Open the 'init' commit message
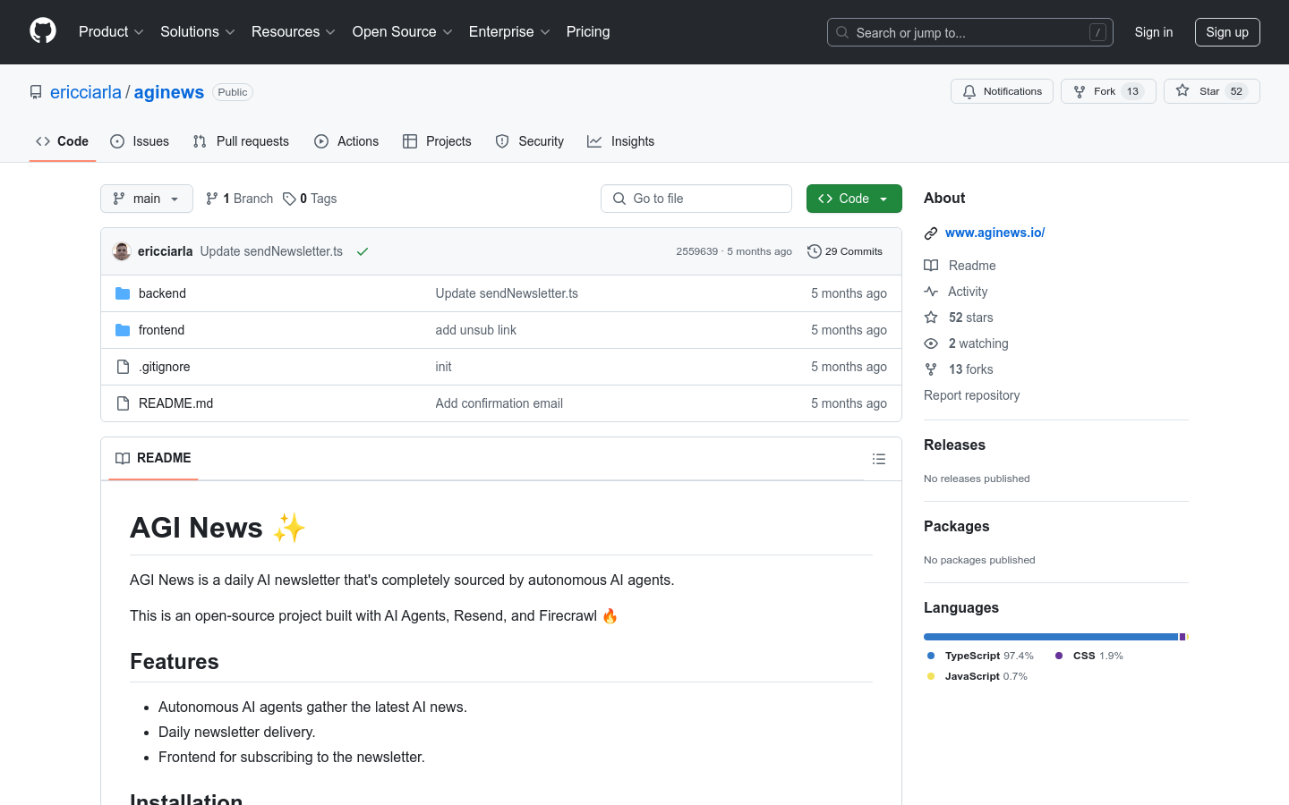1289x805 pixels. (444, 367)
